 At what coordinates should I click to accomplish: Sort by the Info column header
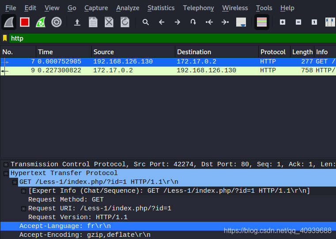point(325,52)
